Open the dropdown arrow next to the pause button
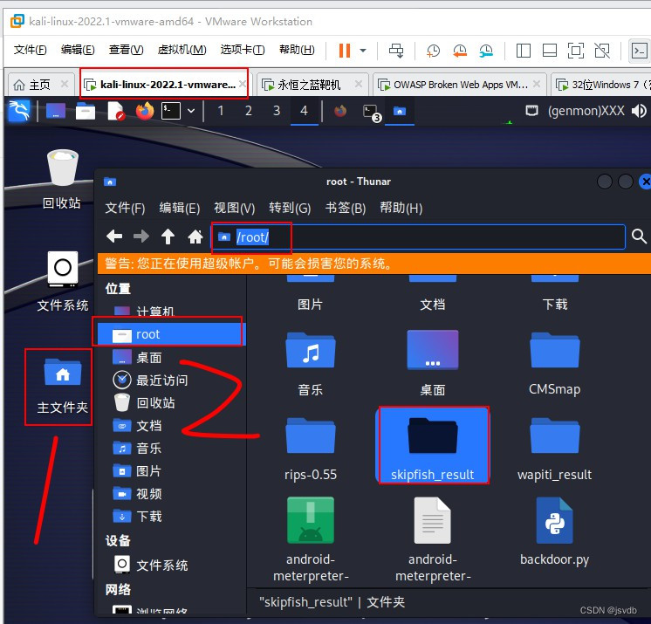651x624 pixels. pyautogui.click(x=363, y=51)
